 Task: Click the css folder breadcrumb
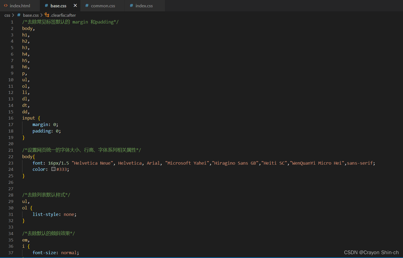click(x=7, y=15)
